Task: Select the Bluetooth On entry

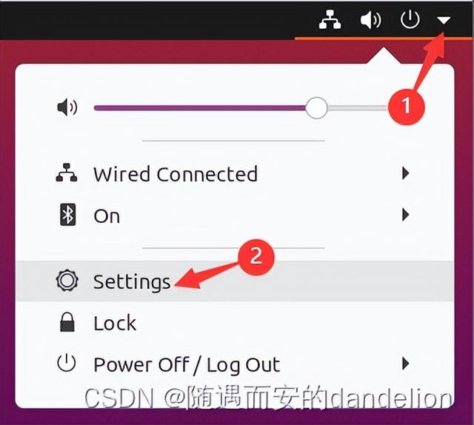Action: tap(235, 215)
